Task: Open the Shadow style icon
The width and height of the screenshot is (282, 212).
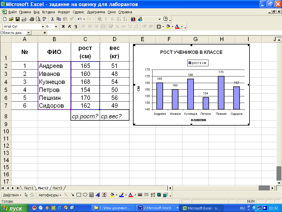Action: [159, 195]
